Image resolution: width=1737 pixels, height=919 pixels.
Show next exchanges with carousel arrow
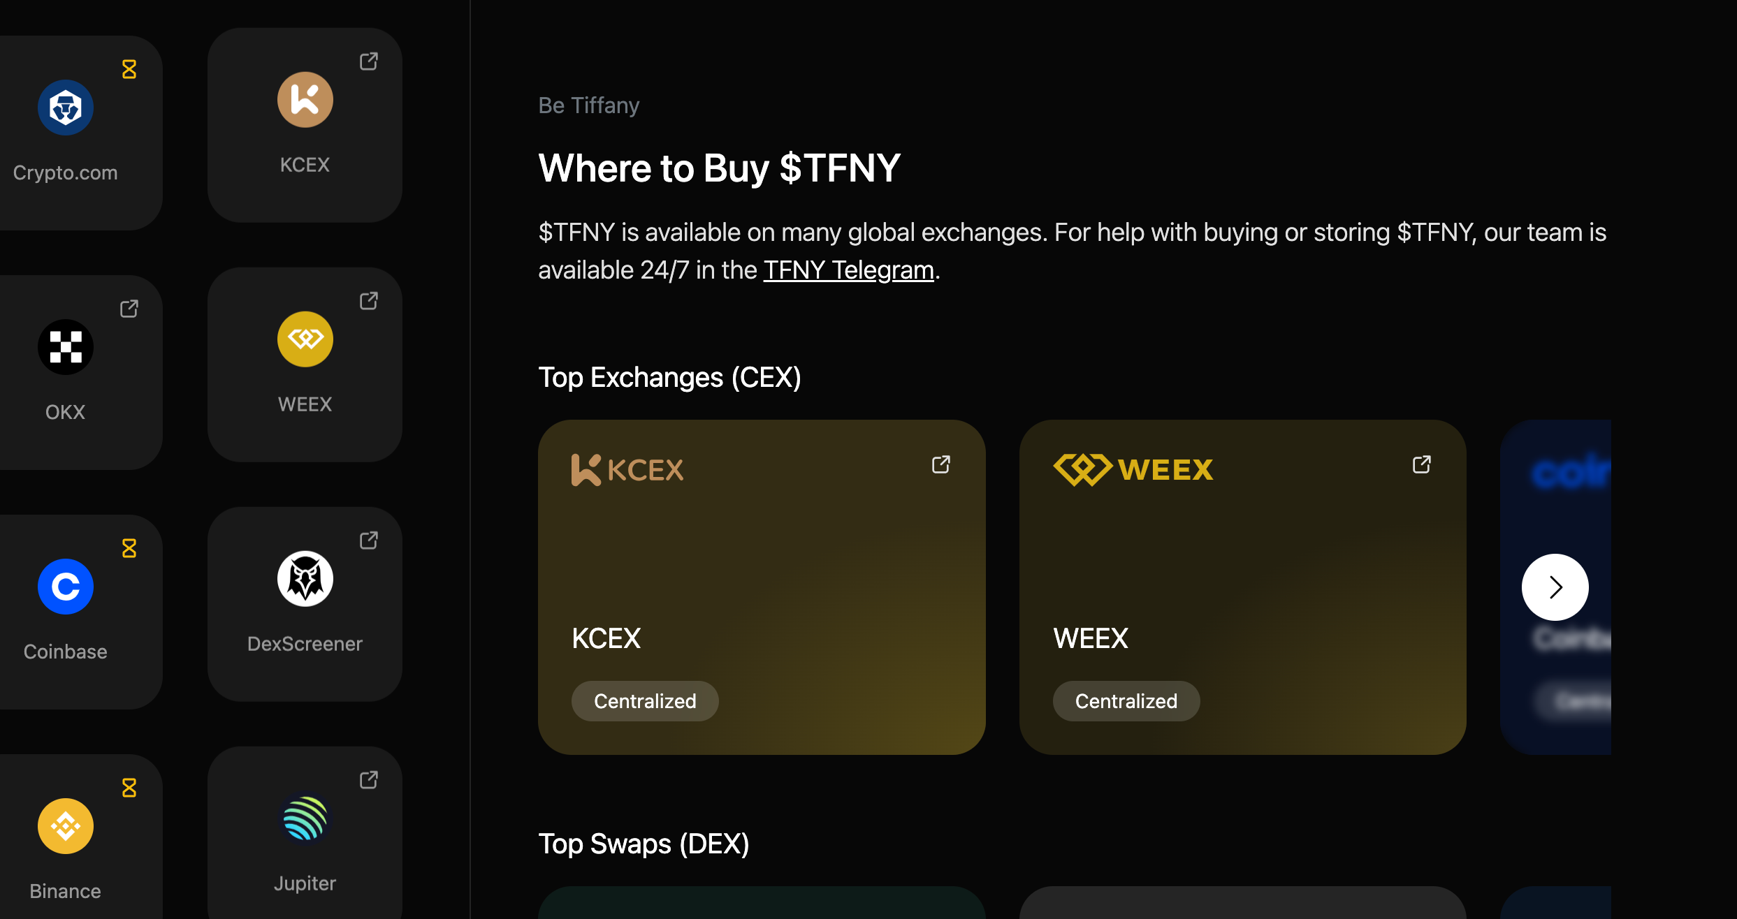pos(1555,587)
